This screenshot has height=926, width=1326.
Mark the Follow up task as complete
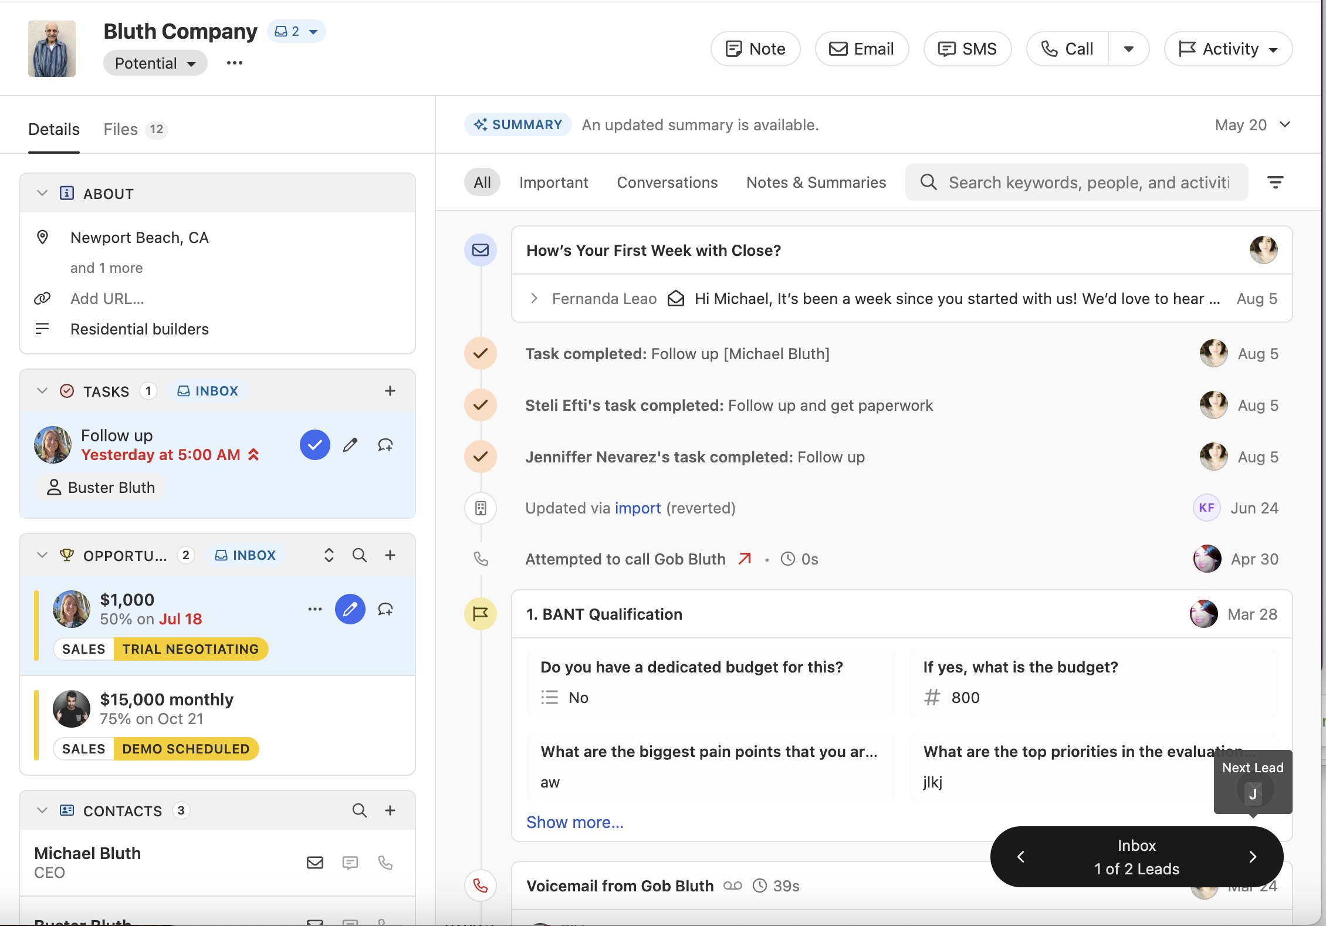tap(315, 445)
